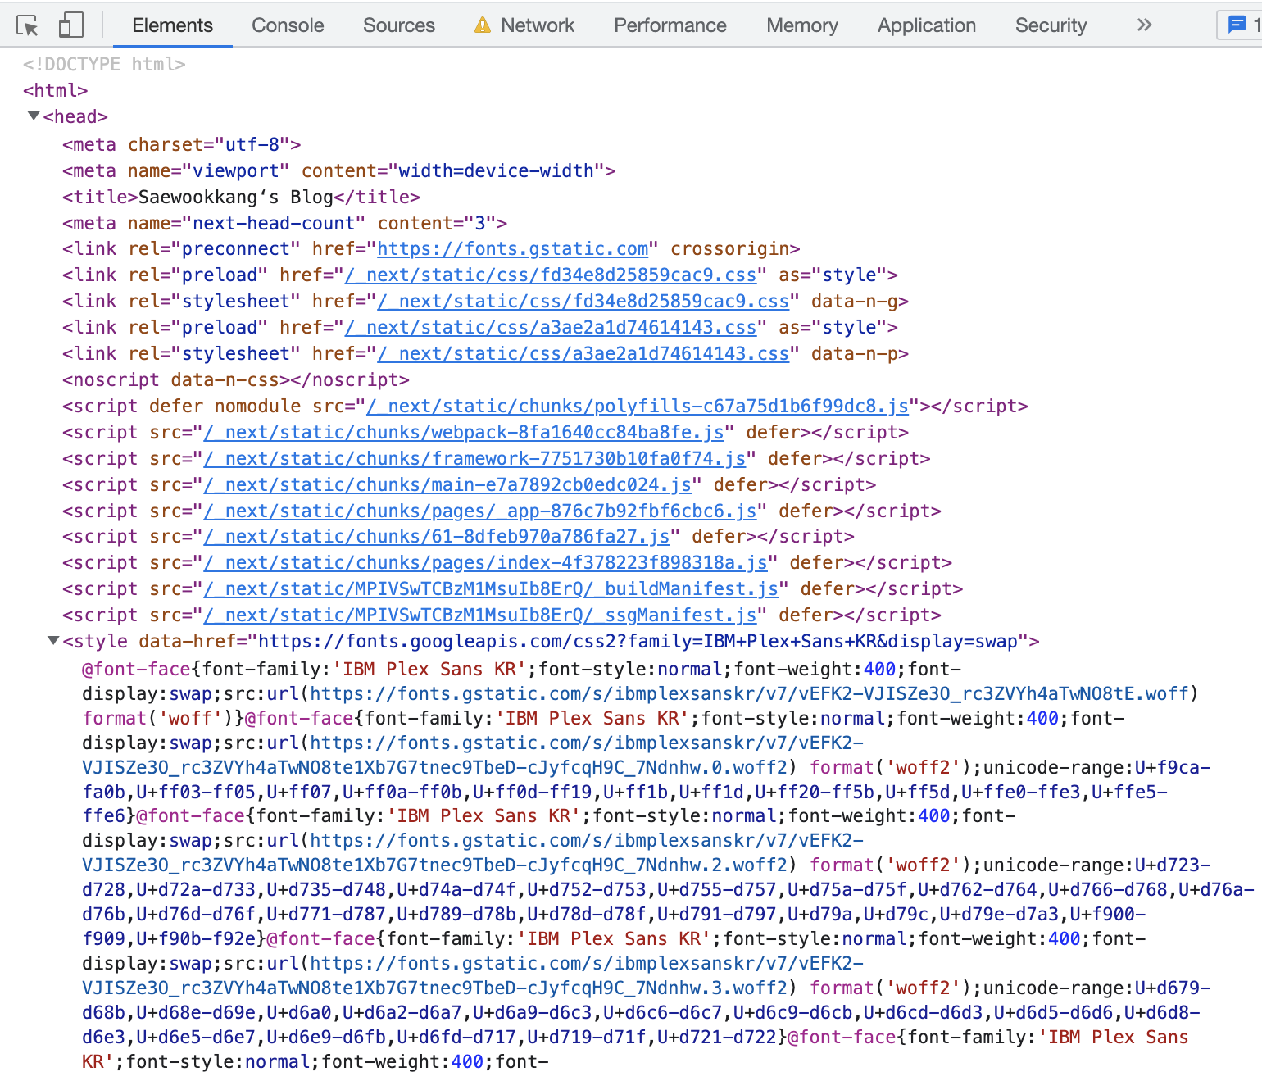Select the noscript data-n-css element
Image resolution: width=1262 pixels, height=1072 pixels.
pos(236,379)
